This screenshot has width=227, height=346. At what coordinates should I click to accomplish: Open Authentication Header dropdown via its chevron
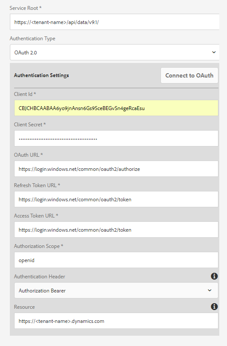209,290
